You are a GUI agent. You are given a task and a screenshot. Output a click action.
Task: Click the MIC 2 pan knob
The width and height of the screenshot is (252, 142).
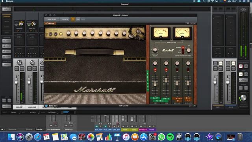(x=166, y=63)
